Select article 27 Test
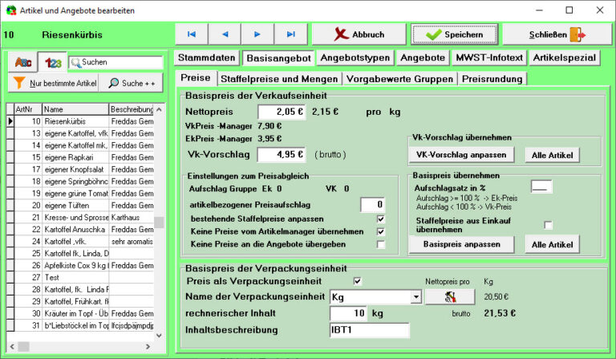 (x=80, y=278)
